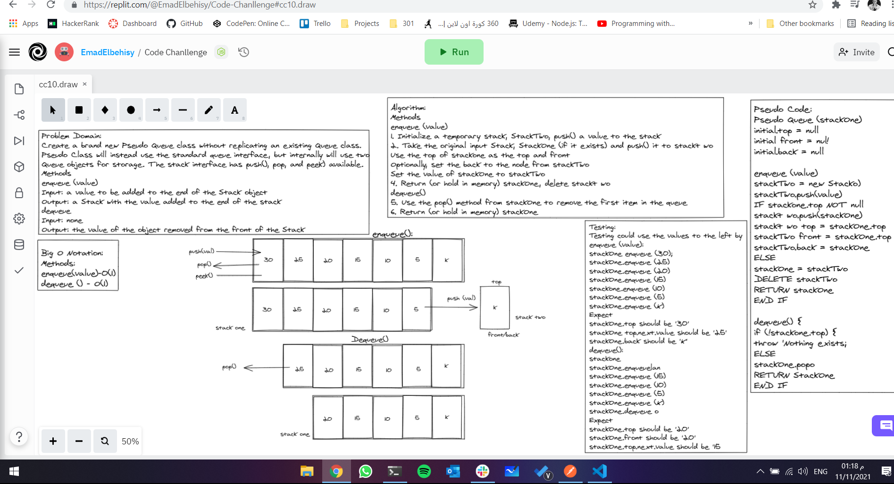Show hidden system tray icons
894x484 pixels.
[760, 471]
